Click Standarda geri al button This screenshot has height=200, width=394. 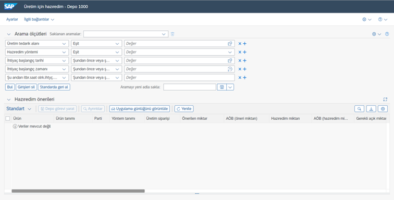pyautogui.click(x=54, y=87)
